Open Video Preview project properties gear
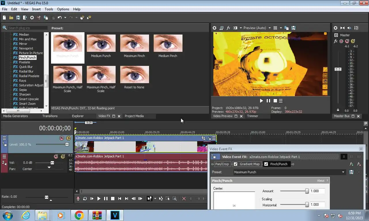This screenshot has height=221, width=369. (x=214, y=28)
